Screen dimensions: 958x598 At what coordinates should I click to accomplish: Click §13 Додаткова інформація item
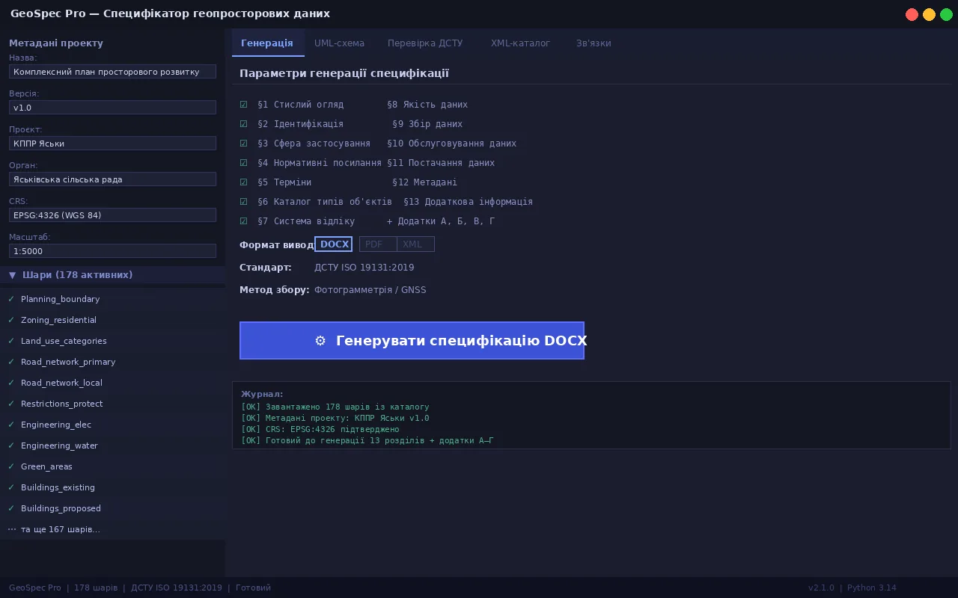(469, 202)
